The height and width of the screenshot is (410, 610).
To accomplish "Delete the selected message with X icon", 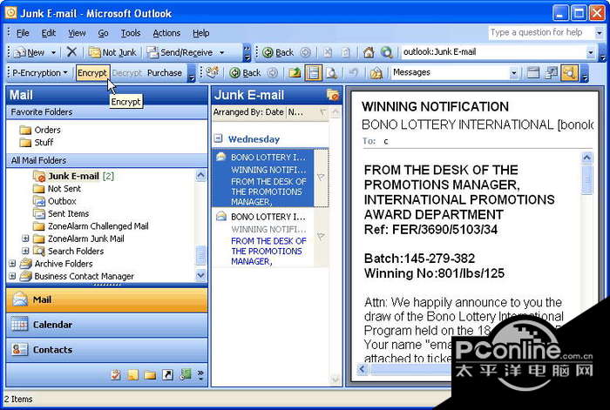I will point(71,51).
